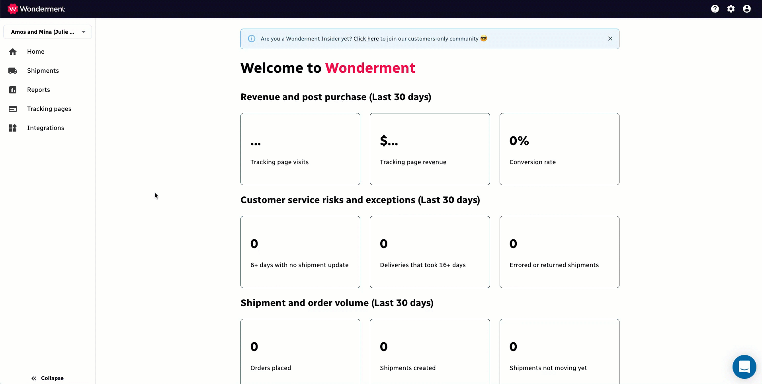The width and height of the screenshot is (762, 384).
Task: Open settings gear icon in top bar
Action: [731, 9]
